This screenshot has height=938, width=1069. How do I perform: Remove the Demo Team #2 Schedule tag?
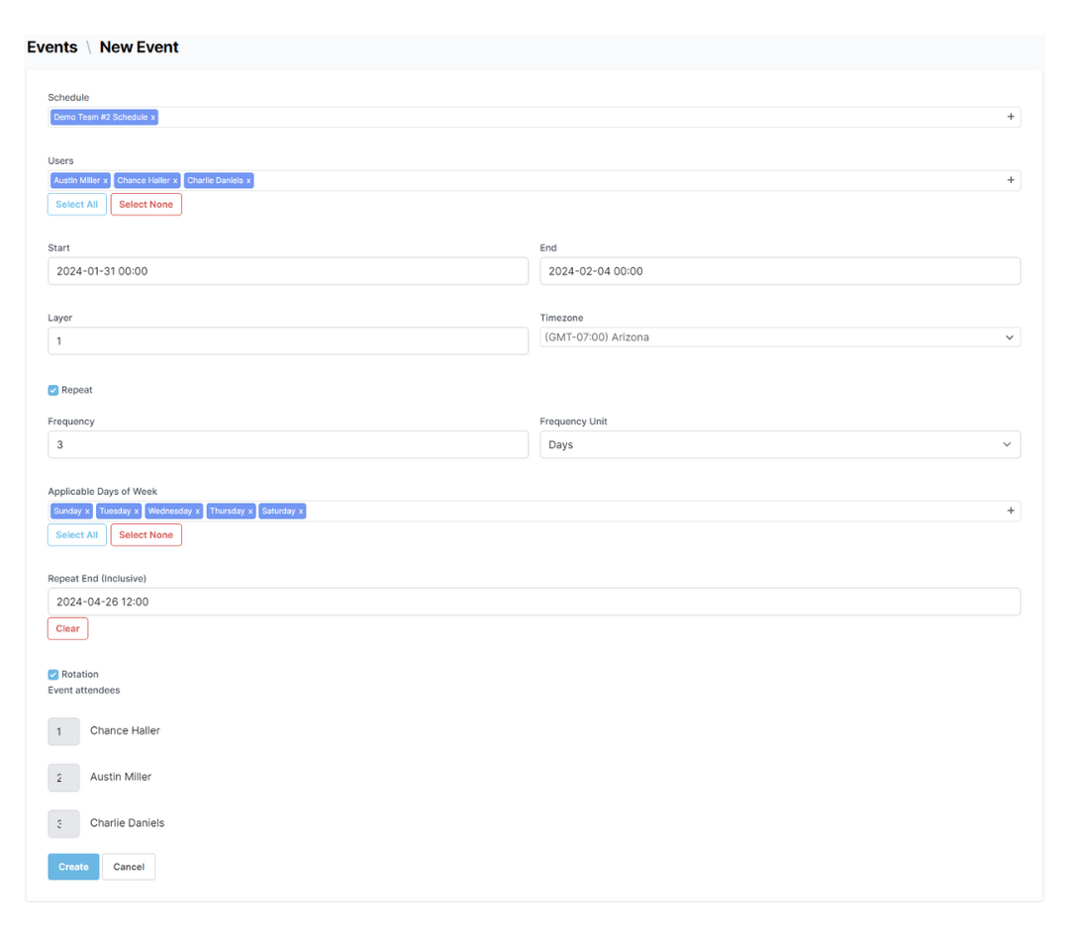click(x=153, y=117)
